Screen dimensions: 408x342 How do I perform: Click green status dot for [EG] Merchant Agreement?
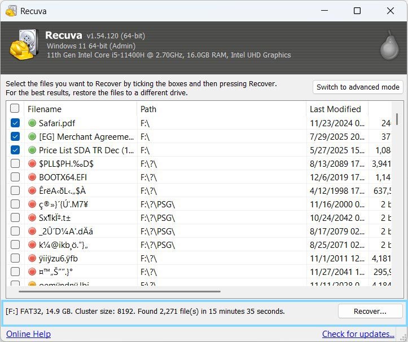coord(32,136)
